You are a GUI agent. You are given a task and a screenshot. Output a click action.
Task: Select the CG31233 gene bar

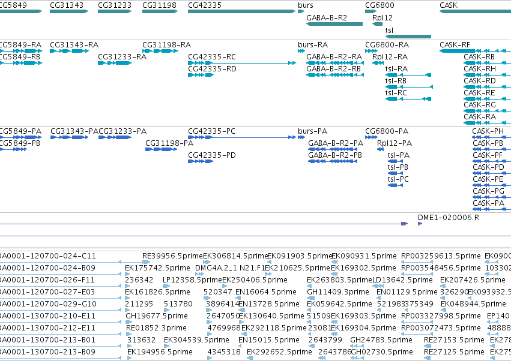click(x=115, y=11)
